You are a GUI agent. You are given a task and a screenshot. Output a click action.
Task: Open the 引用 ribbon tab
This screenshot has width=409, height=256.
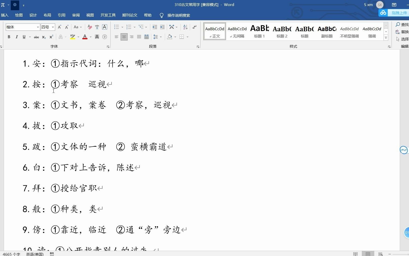[x=62, y=15]
